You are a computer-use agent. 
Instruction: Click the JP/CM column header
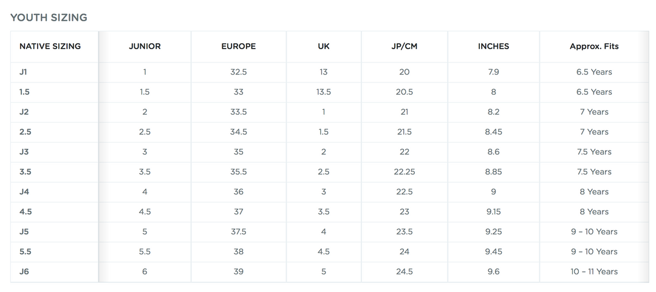point(405,46)
